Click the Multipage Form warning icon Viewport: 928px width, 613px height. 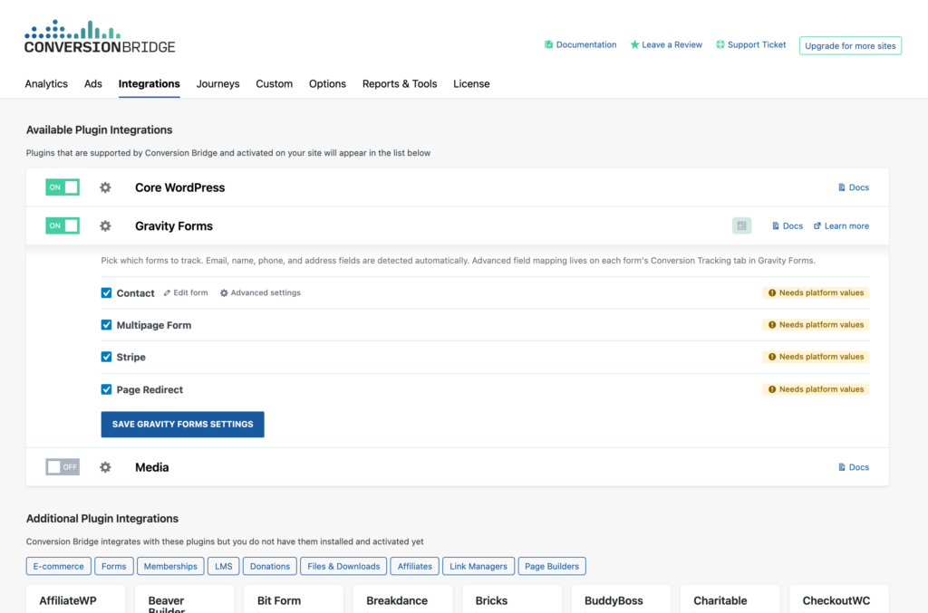coord(772,324)
